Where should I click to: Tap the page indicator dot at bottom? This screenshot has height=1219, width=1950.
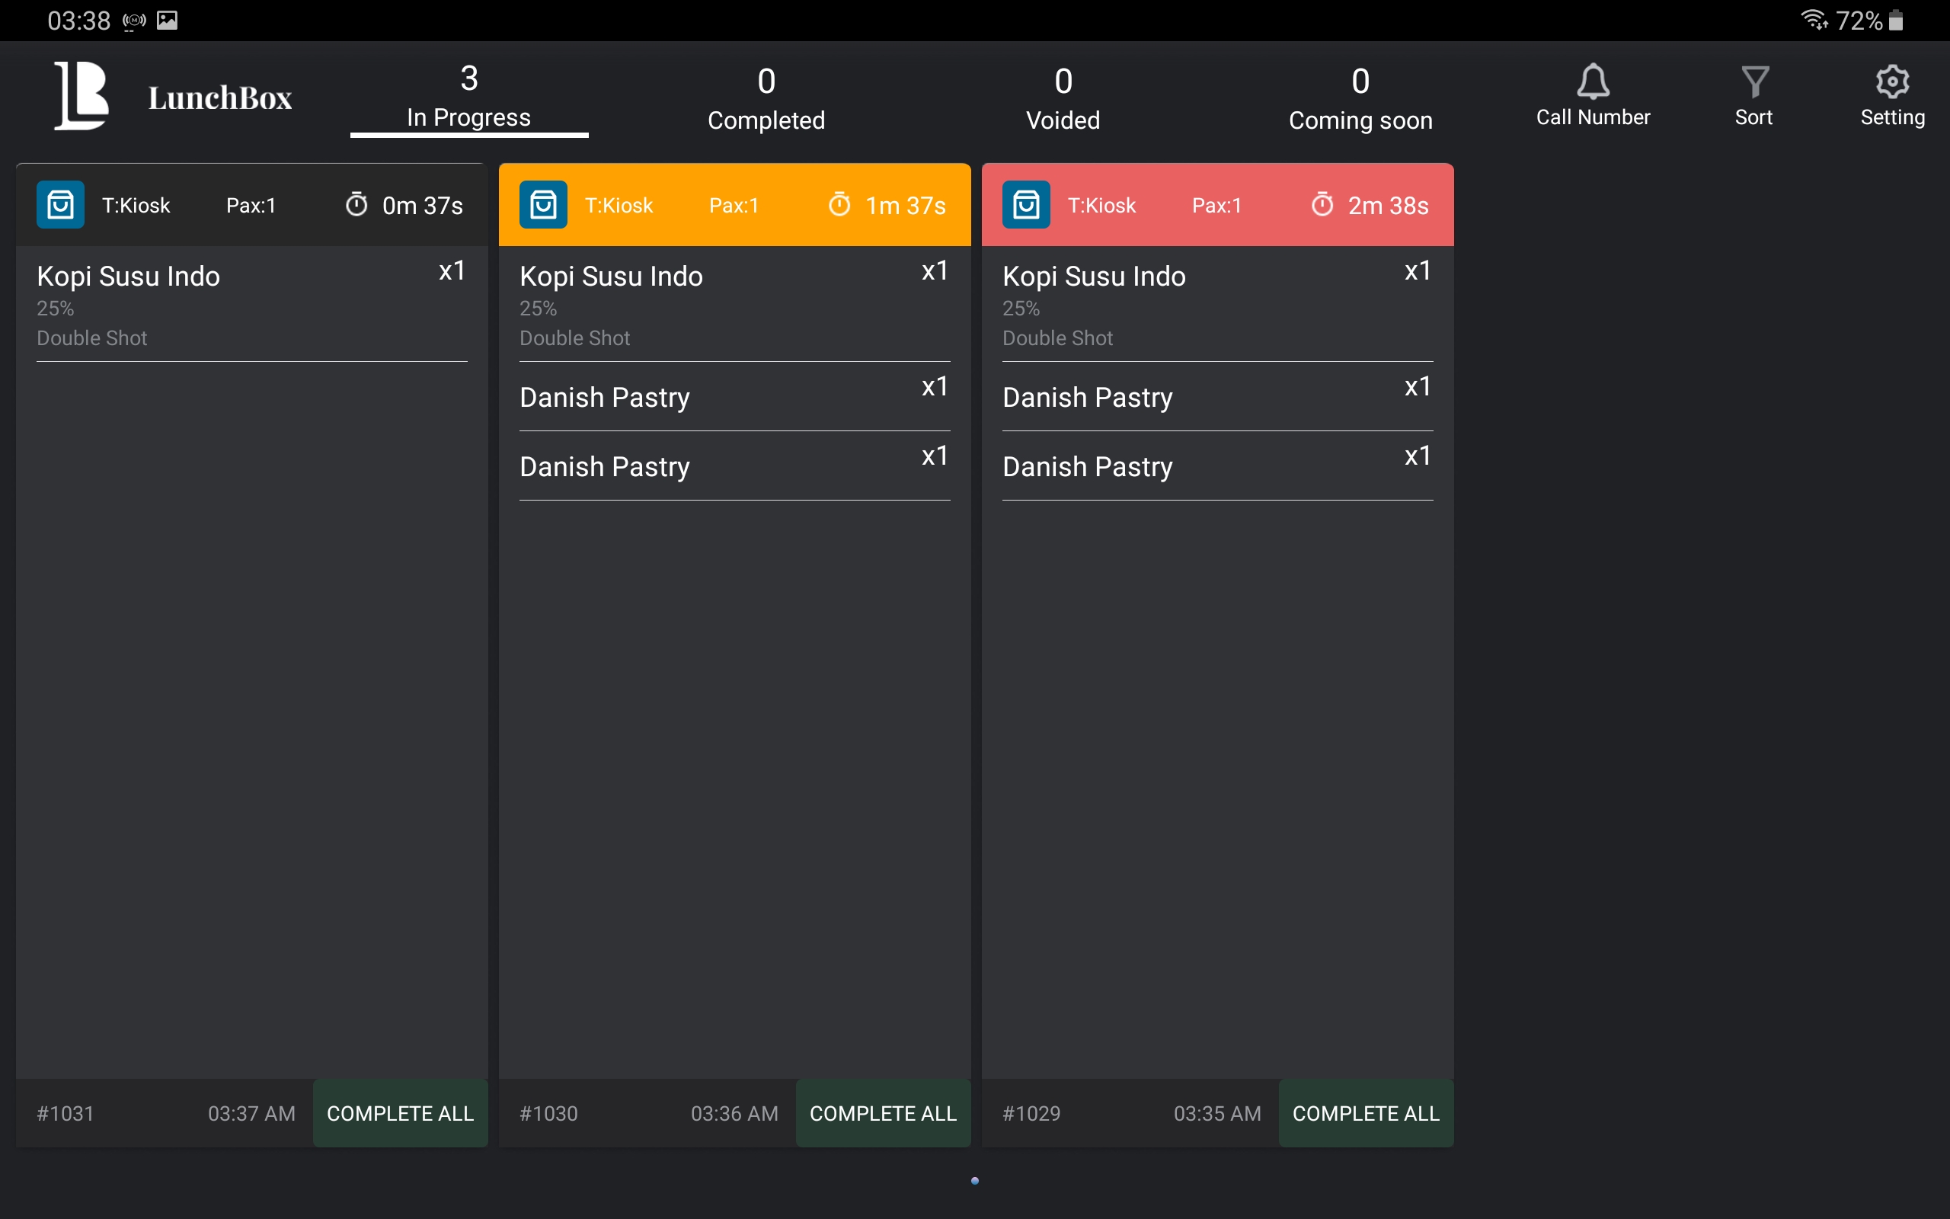[975, 1180]
